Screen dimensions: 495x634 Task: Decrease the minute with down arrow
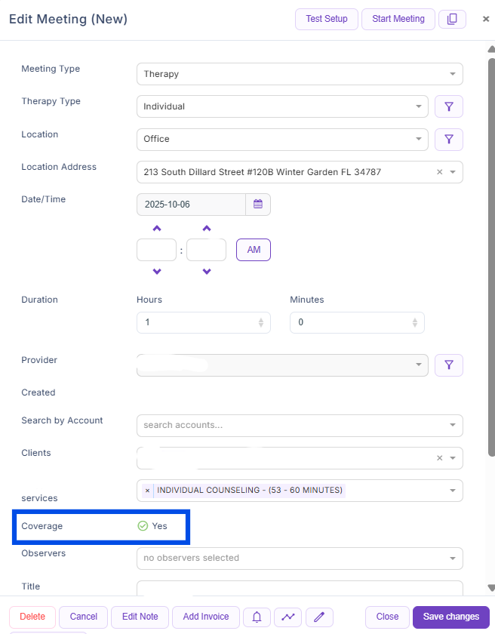pos(207,272)
